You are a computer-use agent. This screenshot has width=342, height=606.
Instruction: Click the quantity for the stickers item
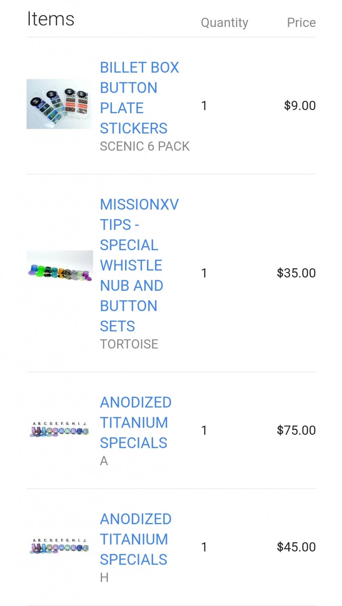(204, 106)
